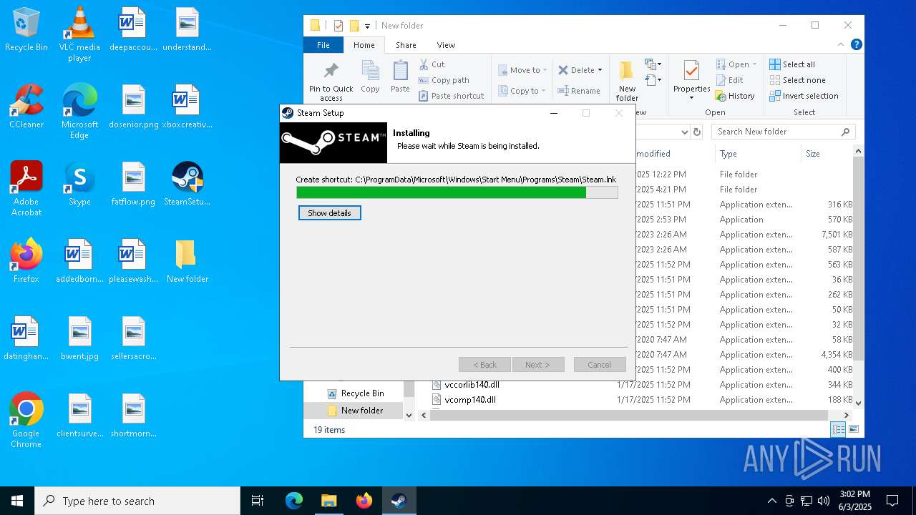The height and width of the screenshot is (515, 916).
Task: Collapse the Explorer ribbon with chevron
Action: click(842, 44)
